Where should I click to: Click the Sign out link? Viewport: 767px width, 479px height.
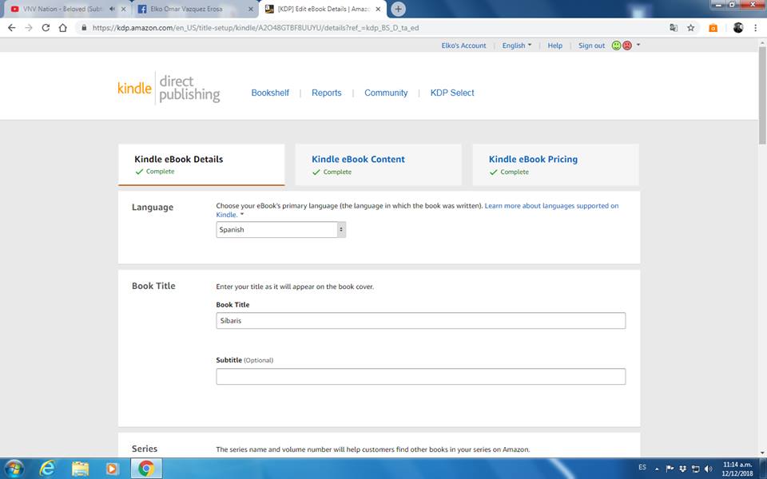point(591,46)
